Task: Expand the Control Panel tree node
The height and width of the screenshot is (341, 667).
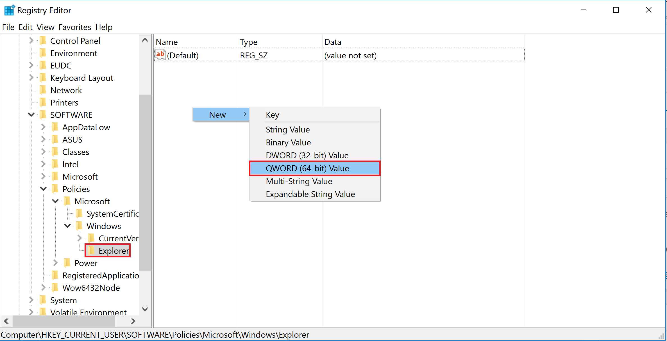Action: click(31, 41)
